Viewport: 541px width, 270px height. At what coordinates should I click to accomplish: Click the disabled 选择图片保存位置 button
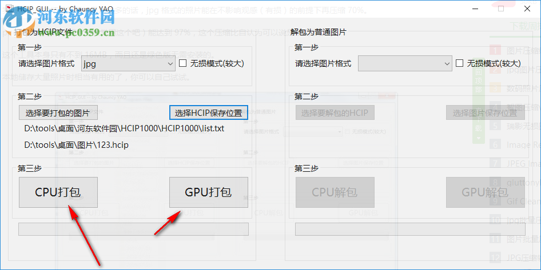486,112
